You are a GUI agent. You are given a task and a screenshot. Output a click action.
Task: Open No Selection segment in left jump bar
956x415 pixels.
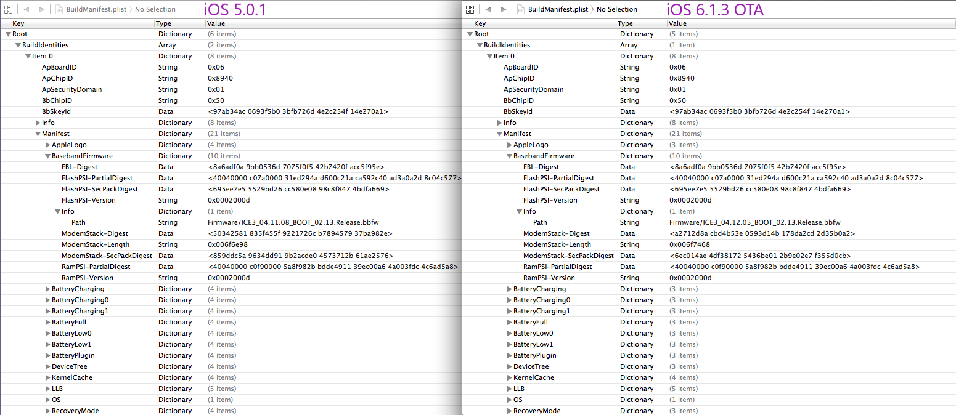[x=155, y=9]
